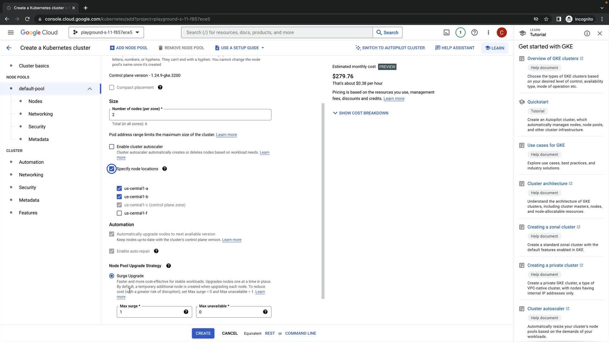Click help icon next to Specify node locations

[165, 169]
